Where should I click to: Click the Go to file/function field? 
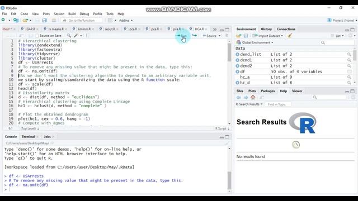(x=82, y=20)
